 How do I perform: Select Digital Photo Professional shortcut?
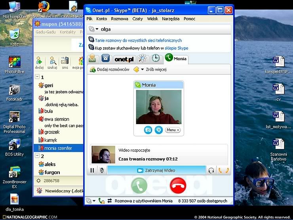[14, 122]
